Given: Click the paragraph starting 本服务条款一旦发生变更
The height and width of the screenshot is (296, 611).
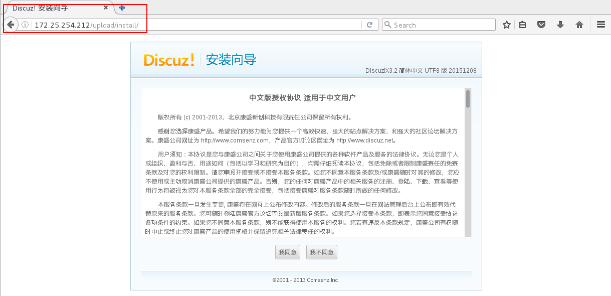Looking at the screenshot, I should 302,218.
